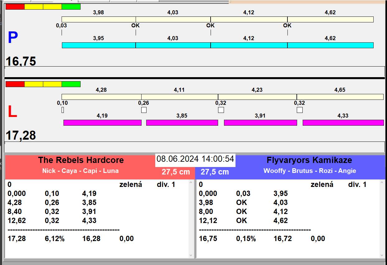Tick the checkbox under the 0,26 value

[144, 110]
